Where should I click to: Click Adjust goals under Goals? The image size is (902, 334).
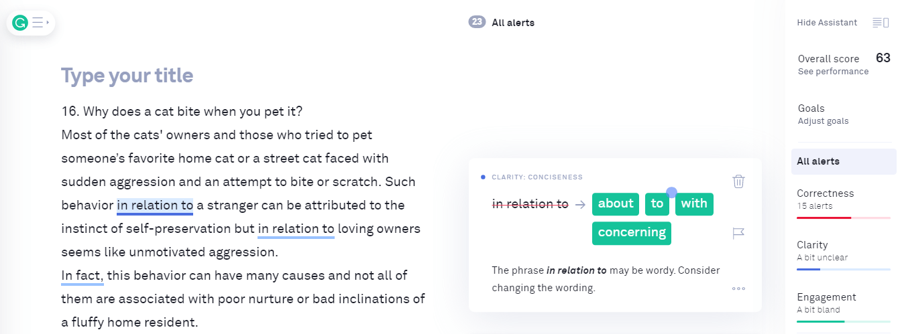(823, 121)
